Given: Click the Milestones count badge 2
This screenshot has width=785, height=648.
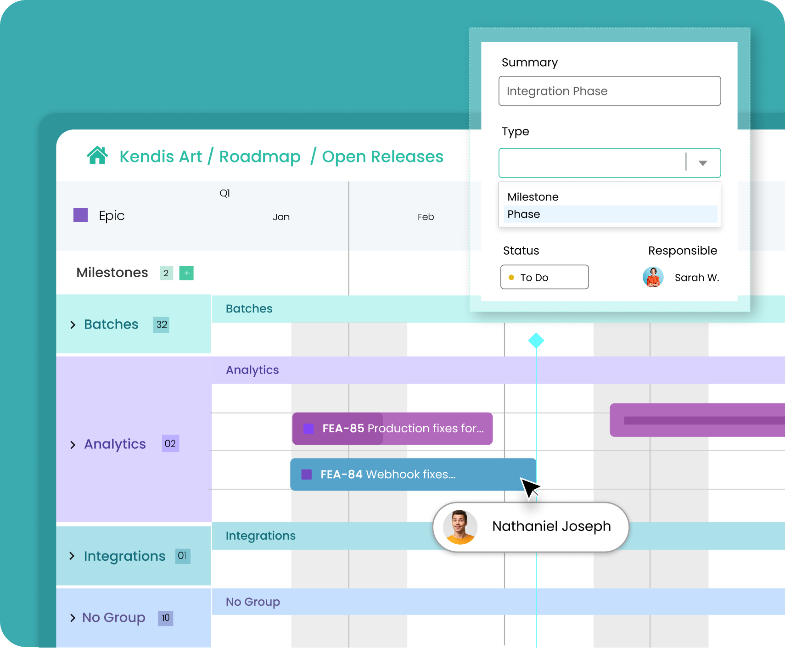Looking at the screenshot, I should [166, 273].
